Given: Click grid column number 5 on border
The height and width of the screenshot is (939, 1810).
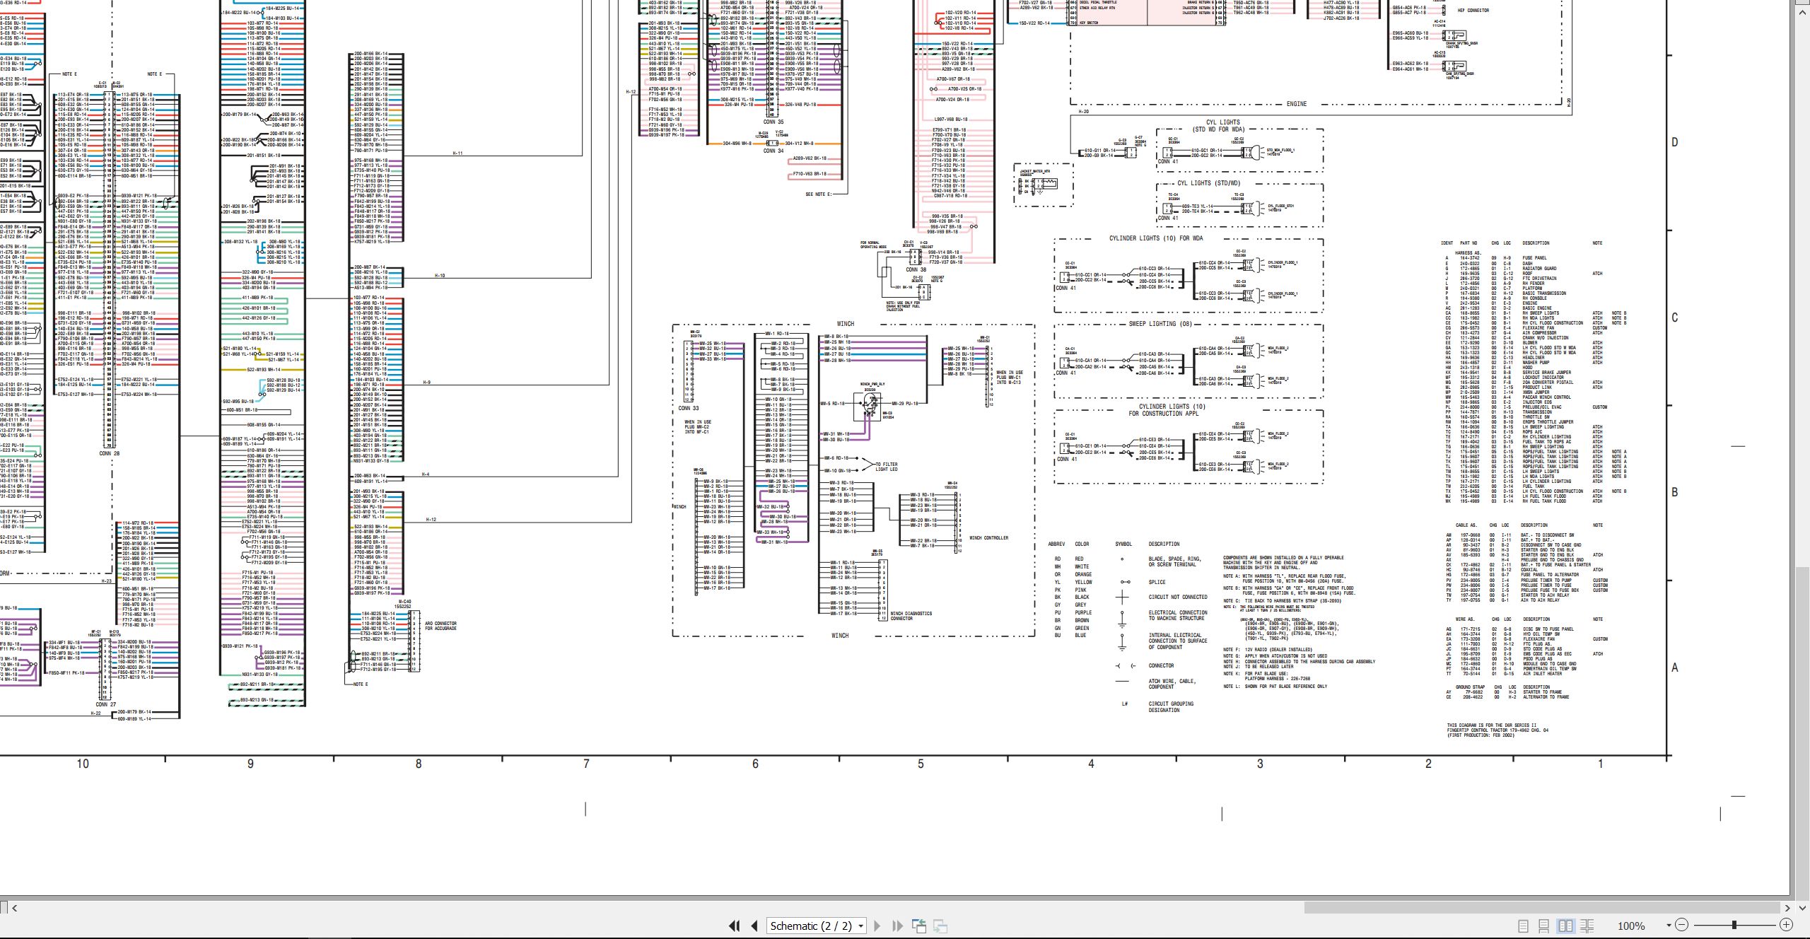Looking at the screenshot, I should coord(921,764).
